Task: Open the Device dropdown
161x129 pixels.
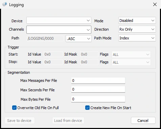Action: pos(59,21)
